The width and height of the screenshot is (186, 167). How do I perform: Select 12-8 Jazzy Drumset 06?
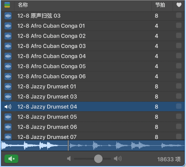coord(47,127)
